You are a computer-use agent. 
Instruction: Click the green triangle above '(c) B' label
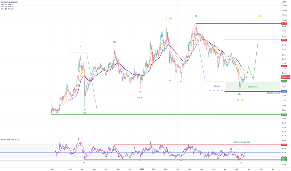coord(140,91)
